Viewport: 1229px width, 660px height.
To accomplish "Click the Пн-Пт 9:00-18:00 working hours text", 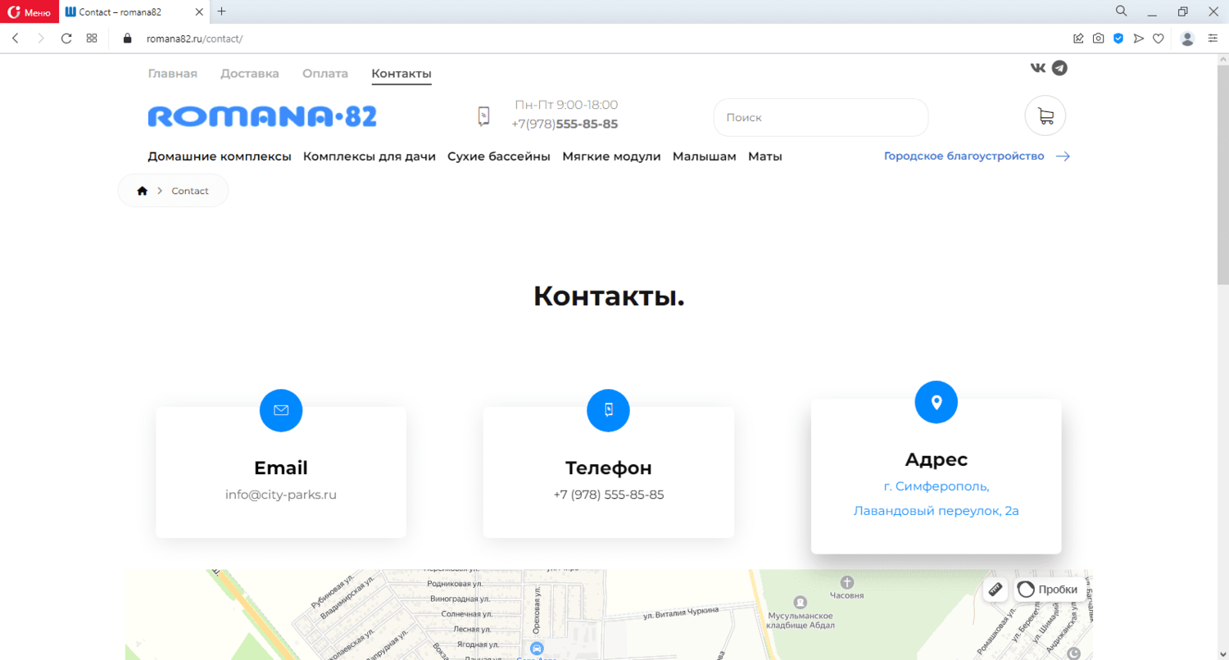I will [566, 105].
